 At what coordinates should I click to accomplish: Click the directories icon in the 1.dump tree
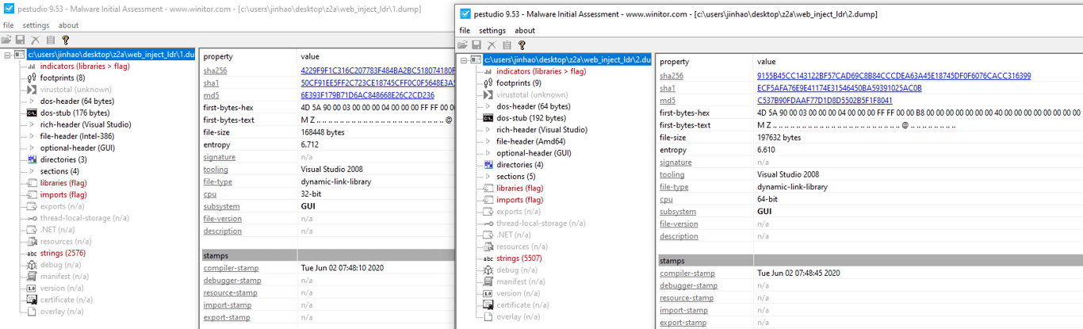point(33,159)
